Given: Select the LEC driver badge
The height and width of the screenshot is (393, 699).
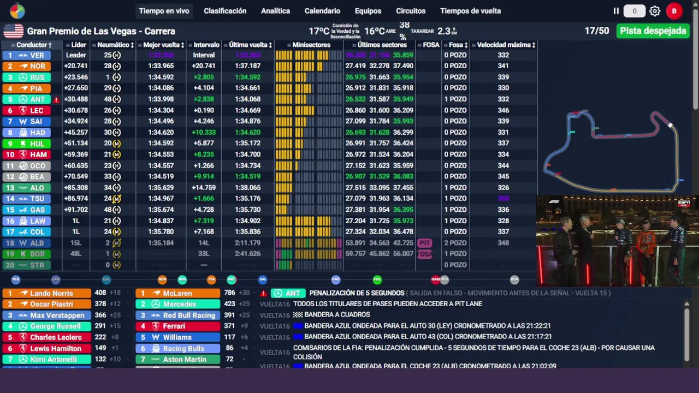Looking at the screenshot, I should [26, 110].
